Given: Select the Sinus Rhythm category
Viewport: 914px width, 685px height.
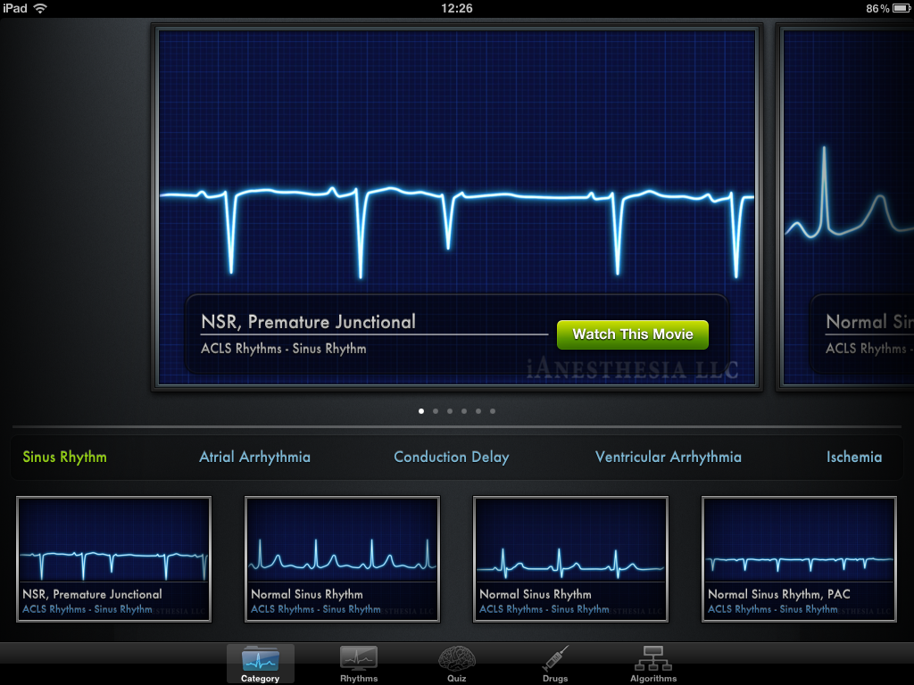Looking at the screenshot, I should click(x=64, y=457).
